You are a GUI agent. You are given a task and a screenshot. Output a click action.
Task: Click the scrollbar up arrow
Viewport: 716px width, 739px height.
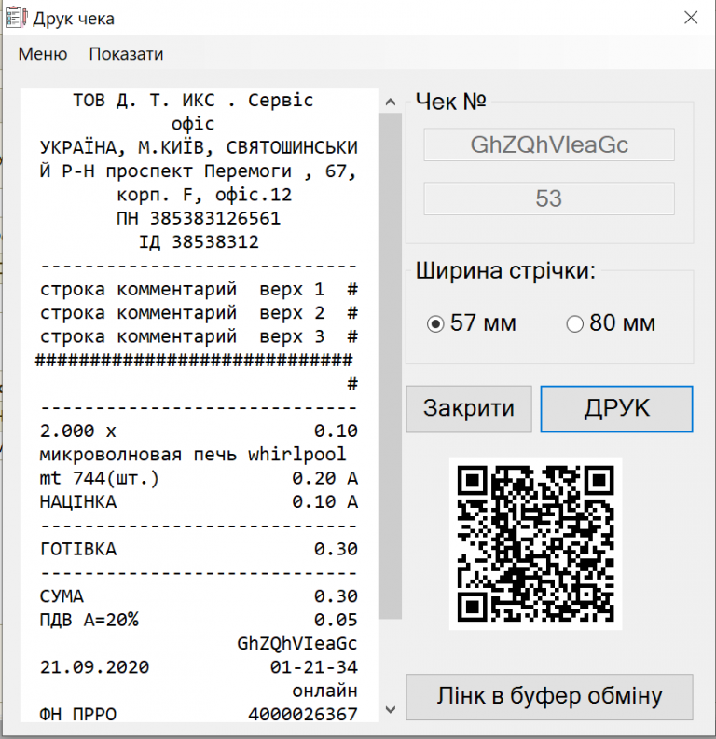point(391,102)
